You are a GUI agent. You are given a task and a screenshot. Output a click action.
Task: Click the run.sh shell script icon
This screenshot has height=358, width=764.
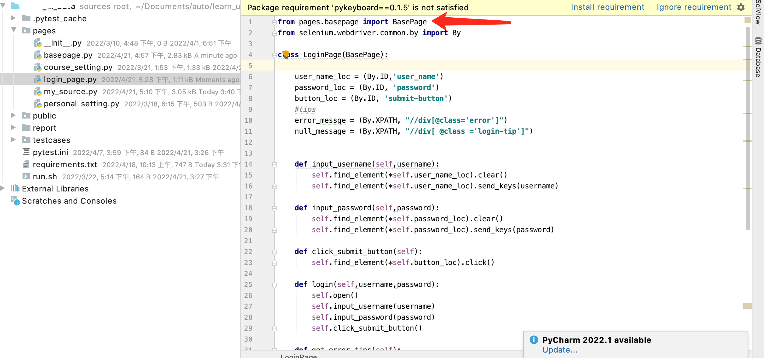[26, 176]
